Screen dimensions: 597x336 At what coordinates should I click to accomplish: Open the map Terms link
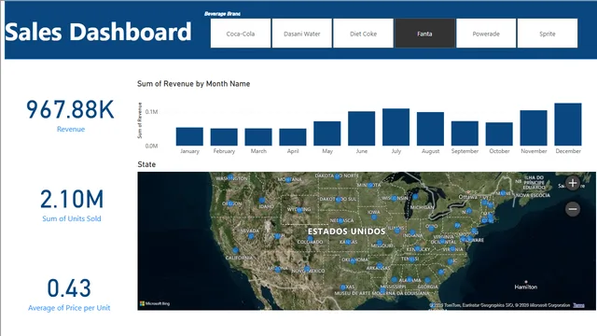(x=578, y=305)
